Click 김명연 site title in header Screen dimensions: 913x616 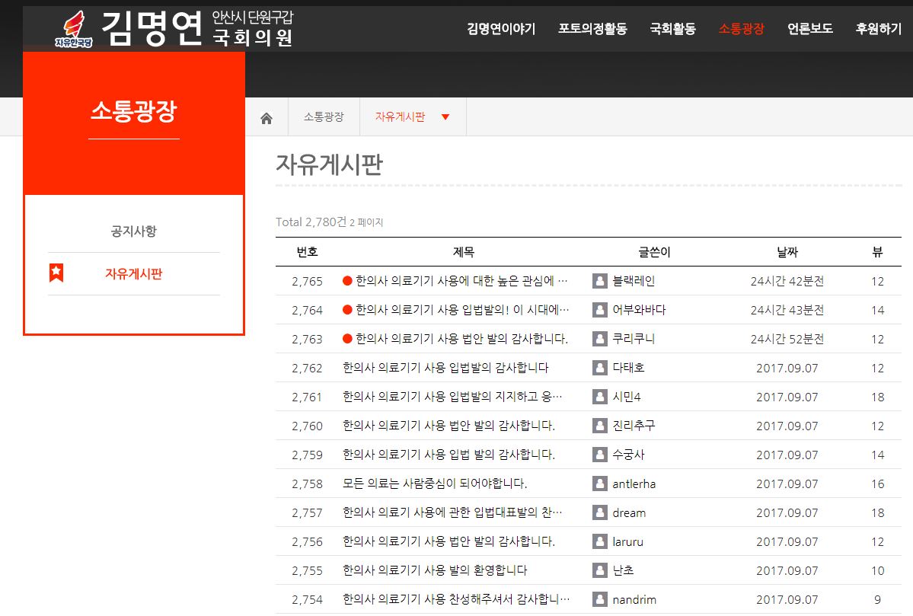[x=152, y=29]
